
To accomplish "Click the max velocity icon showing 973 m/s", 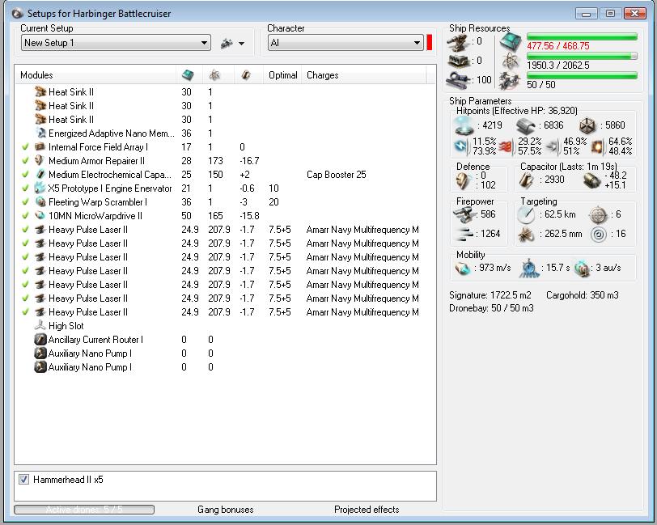I will (x=463, y=268).
